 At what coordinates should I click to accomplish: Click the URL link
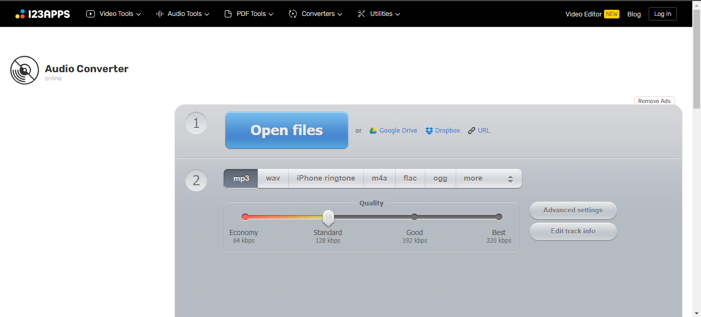click(x=484, y=131)
